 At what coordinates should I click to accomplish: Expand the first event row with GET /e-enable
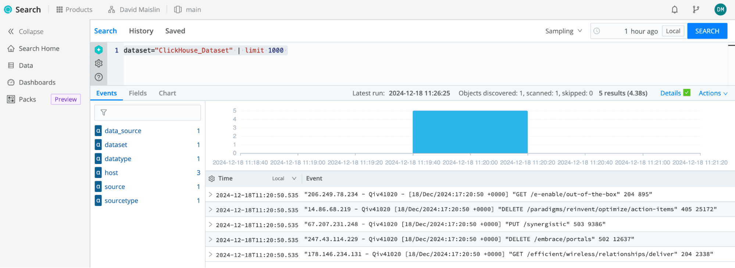(x=210, y=194)
